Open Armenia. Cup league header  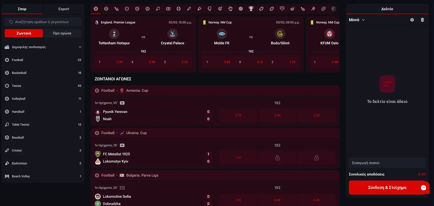coord(215,91)
